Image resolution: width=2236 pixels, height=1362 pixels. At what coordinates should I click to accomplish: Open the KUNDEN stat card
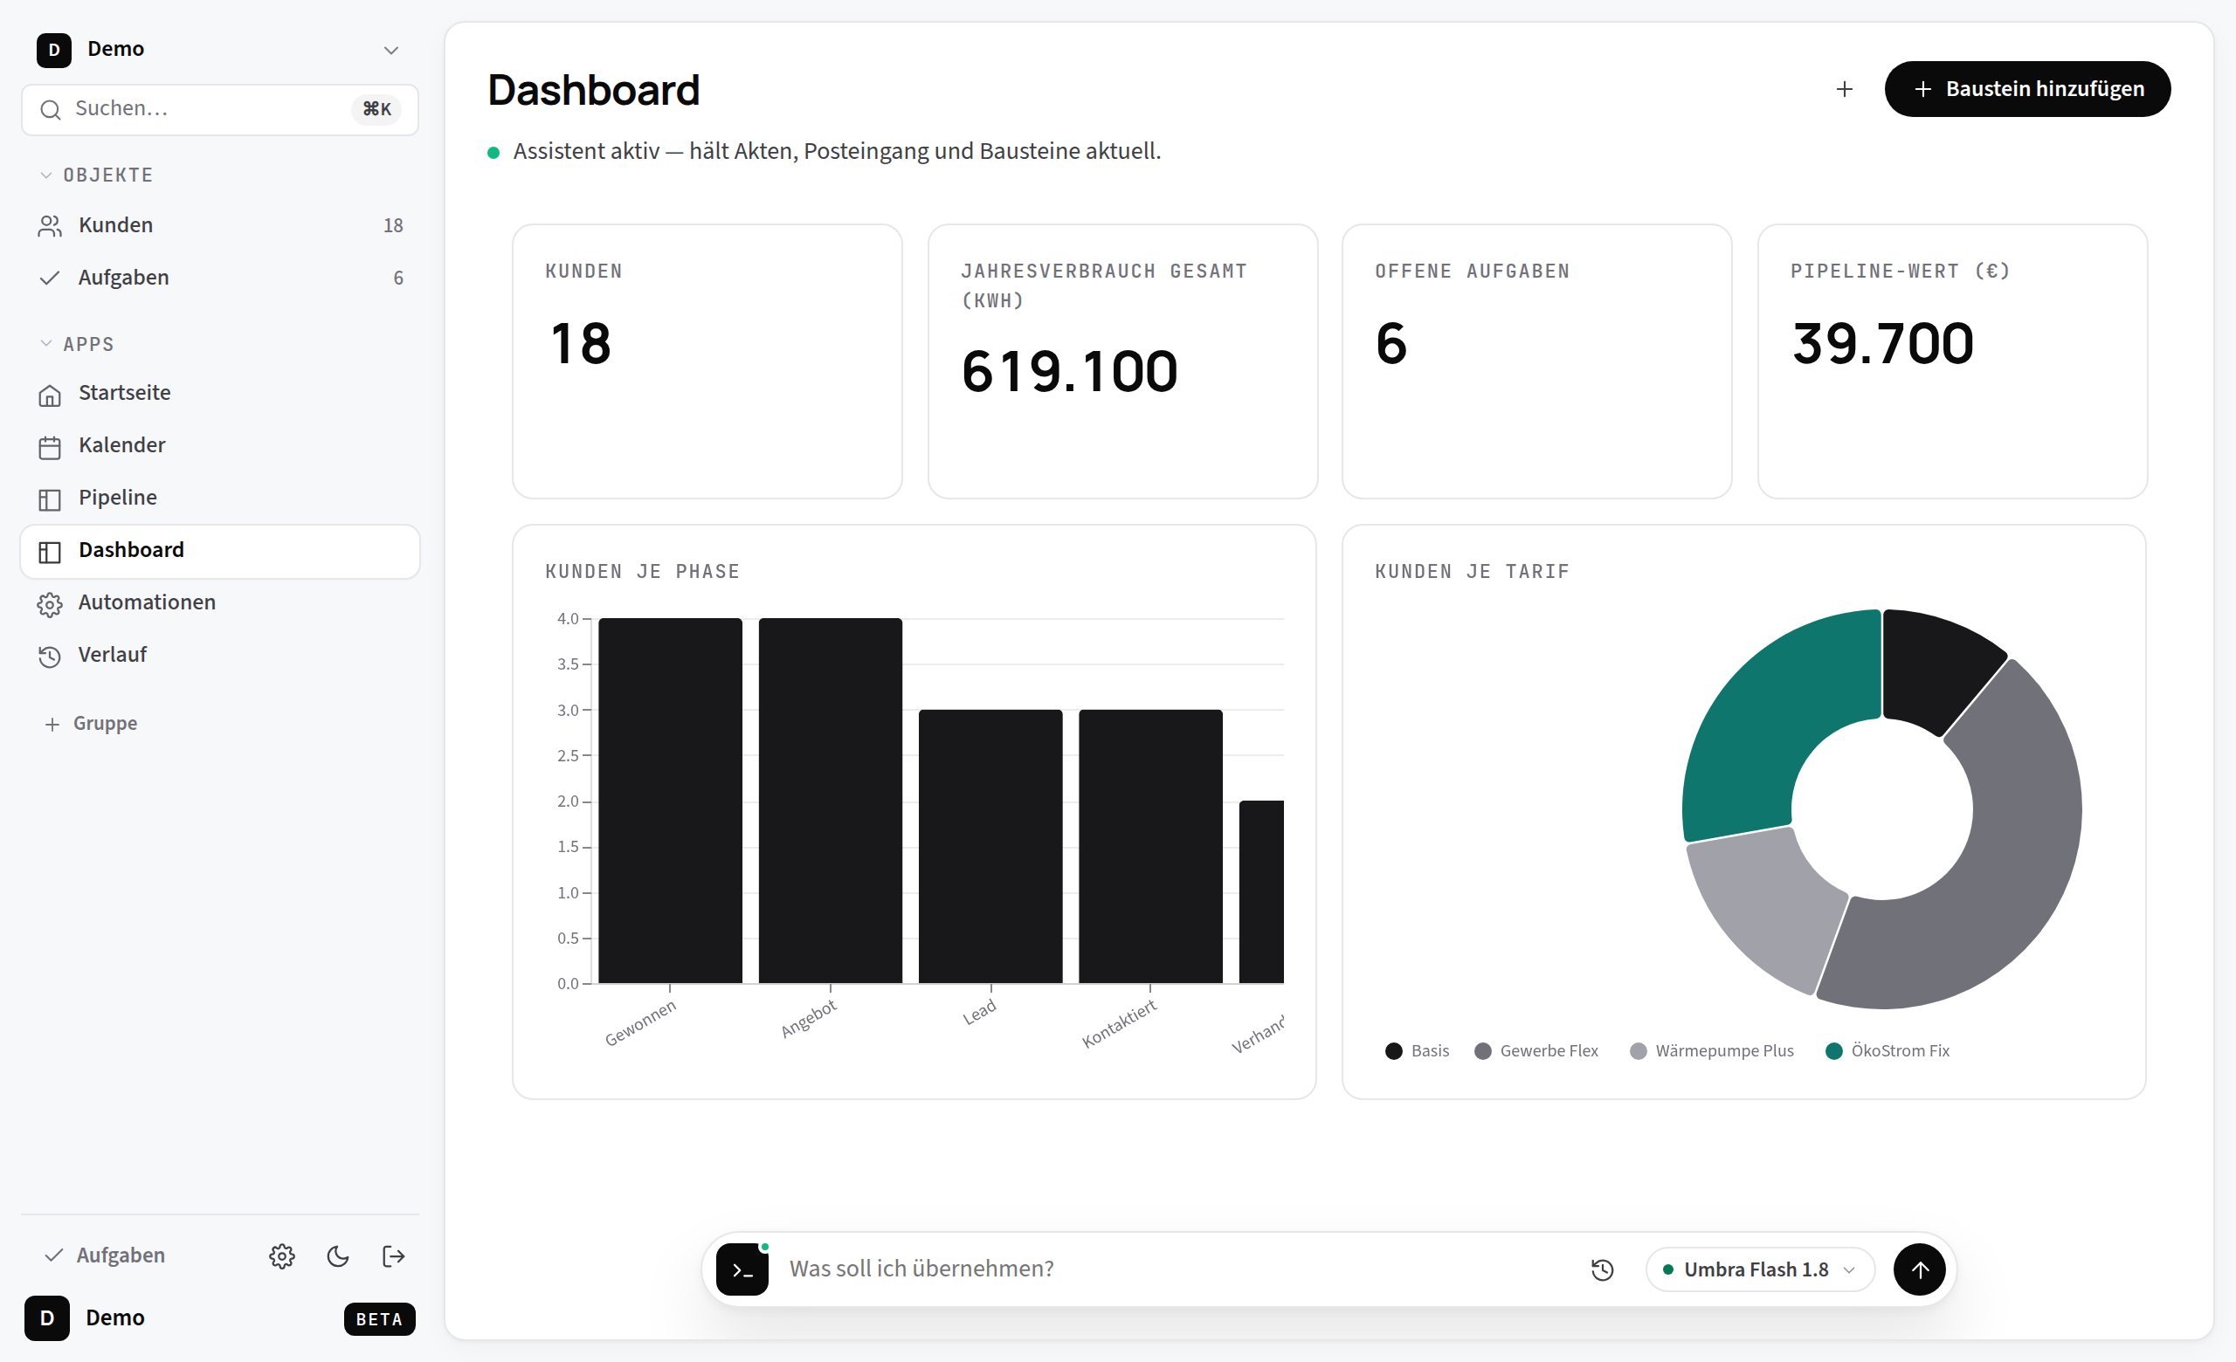(707, 361)
